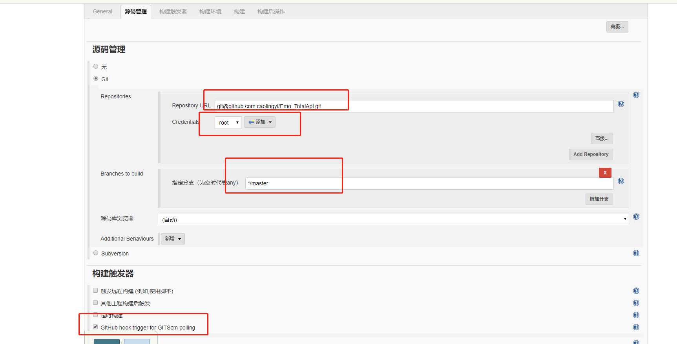
Task: Click the Branches to build label
Action: (x=122, y=174)
